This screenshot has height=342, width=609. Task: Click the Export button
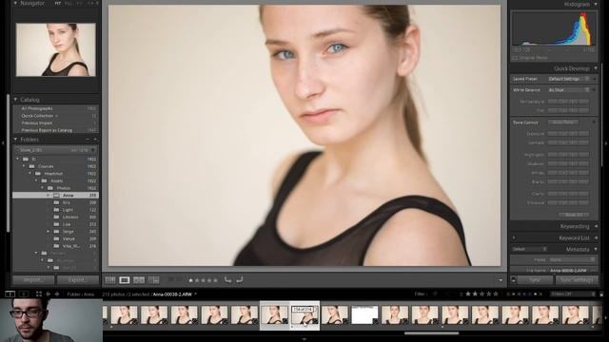(77, 279)
